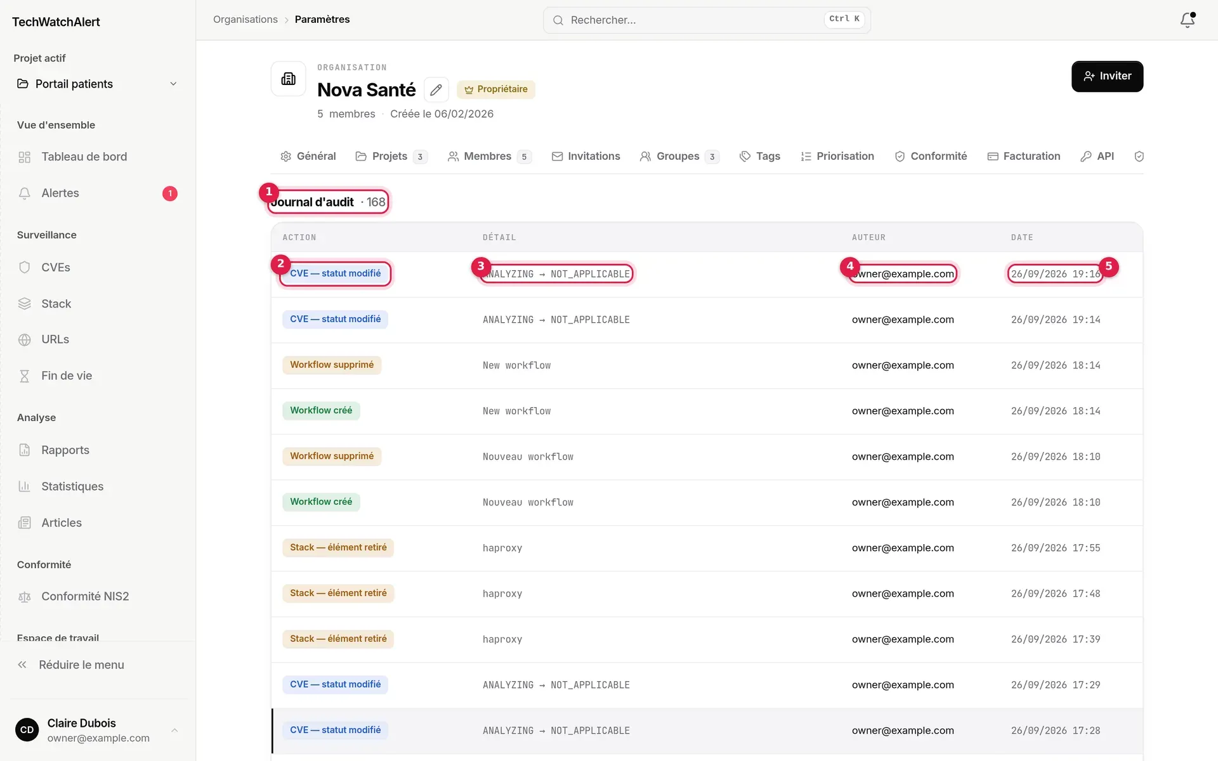Image resolution: width=1218 pixels, height=761 pixels.
Task: Click the search magnifier icon
Action: (x=558, y=20)
